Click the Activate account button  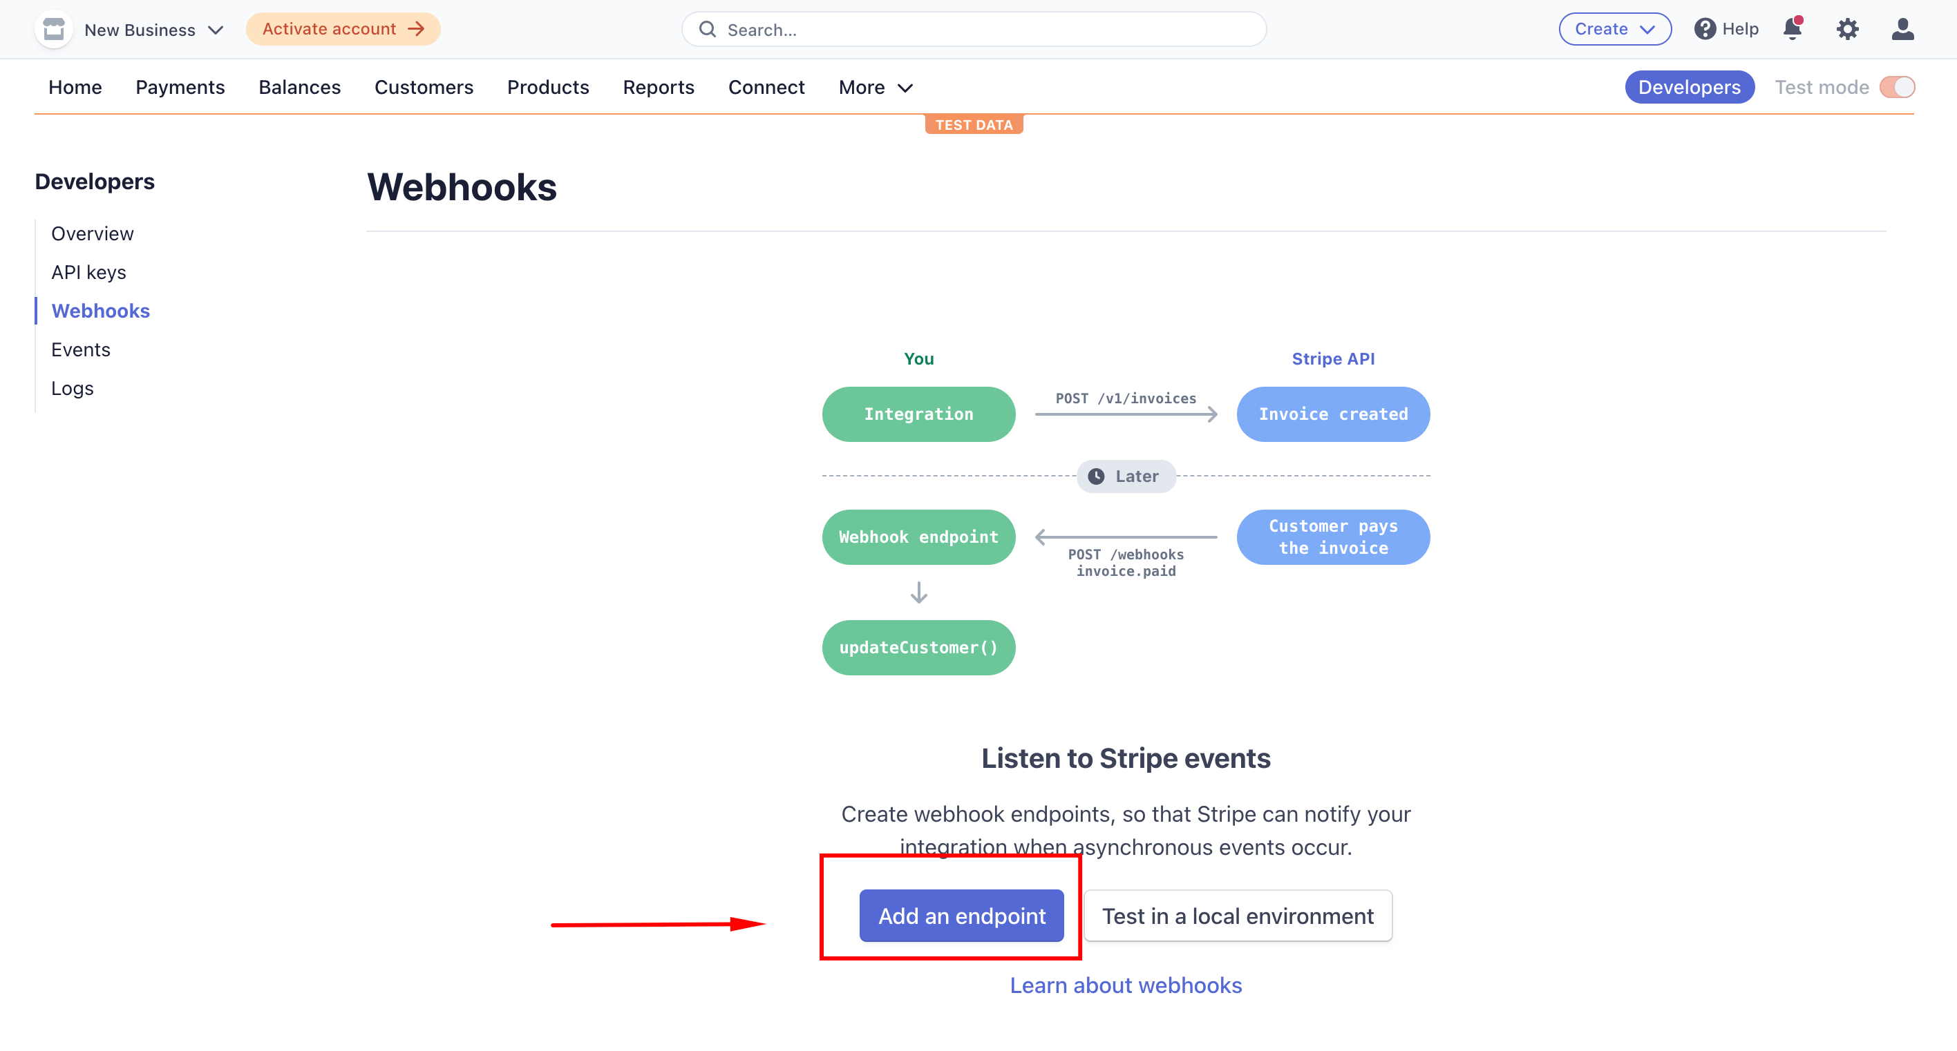coord(343,29)
